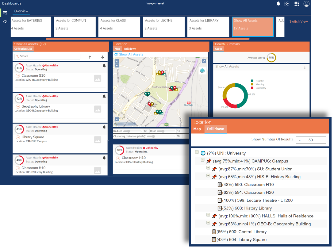
Task: Select the Drilldown tab in the dashboard Location panel
Action: (x=130, y=49)
